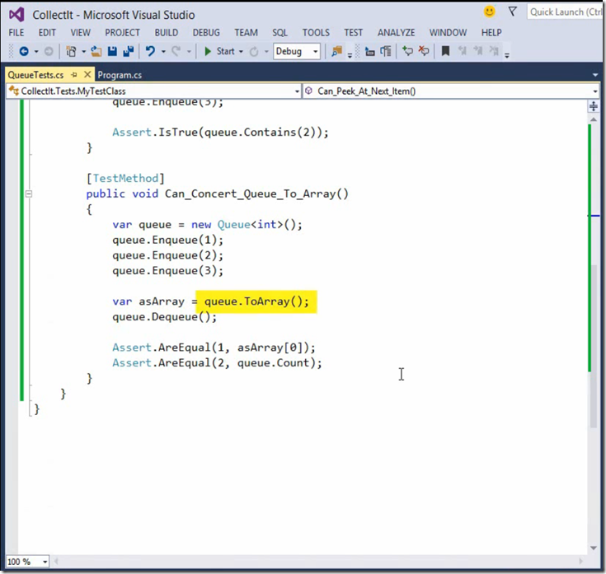Click the Save All icon
The width and height of the screenshot is (606, 574).
click(129, 51)
